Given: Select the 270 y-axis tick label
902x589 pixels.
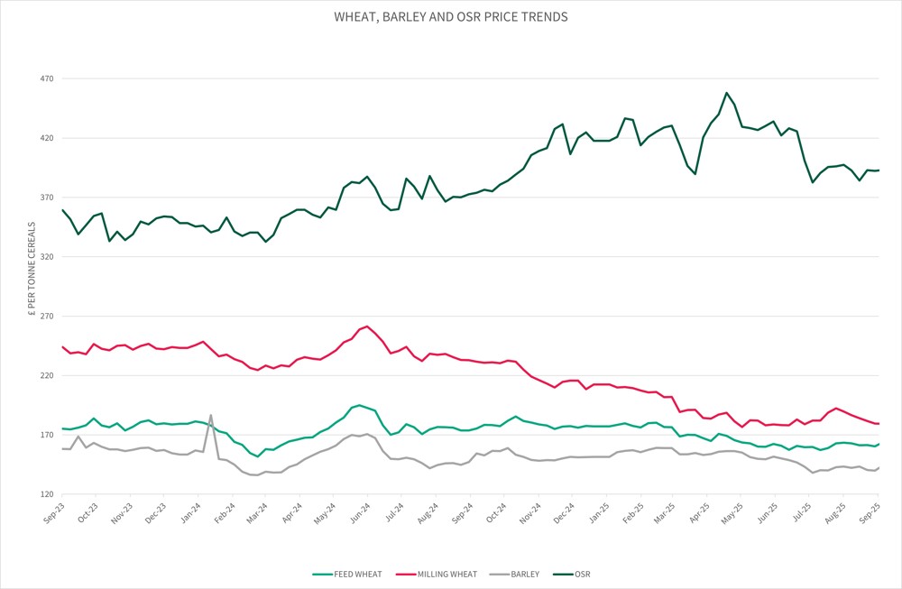Looking at the screenshot, I should pos(47,317).
